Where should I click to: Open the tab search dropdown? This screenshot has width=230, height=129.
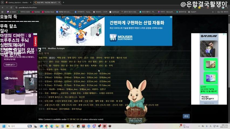click(x=2, y=2)
